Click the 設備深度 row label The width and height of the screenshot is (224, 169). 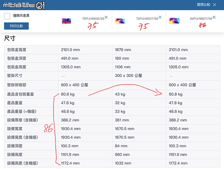tap(15, 146)
